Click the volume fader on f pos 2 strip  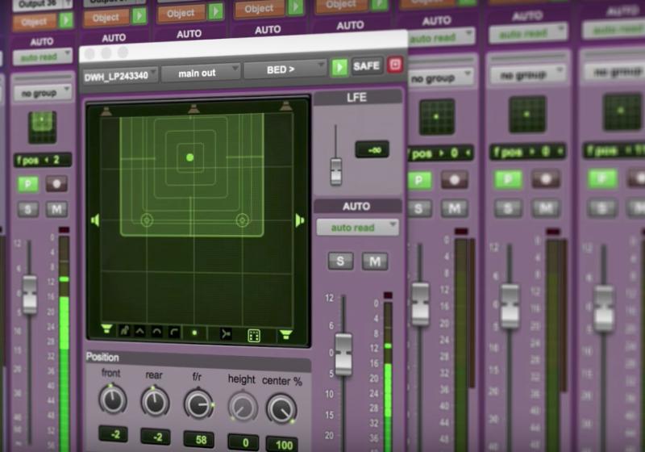pos(30,295)
